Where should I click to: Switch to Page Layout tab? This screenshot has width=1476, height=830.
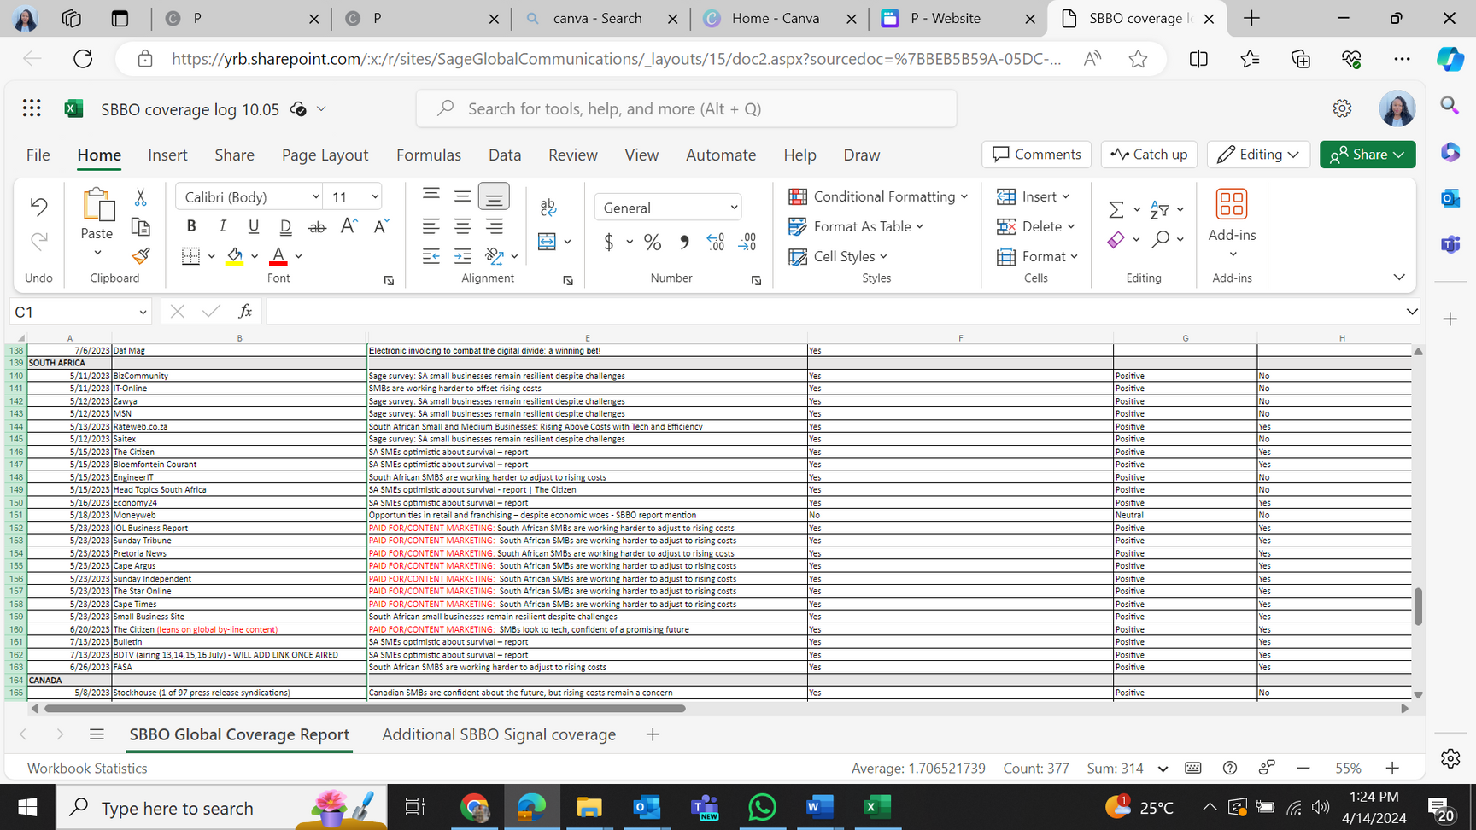325,155
